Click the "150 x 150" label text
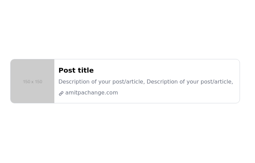255x163 pixels. coord(32,82)
